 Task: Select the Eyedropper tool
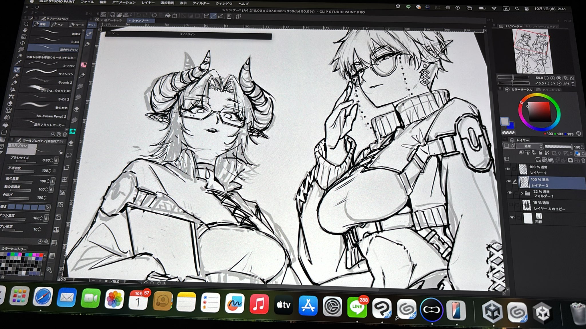pyautogui.click(x=19, y=62)
